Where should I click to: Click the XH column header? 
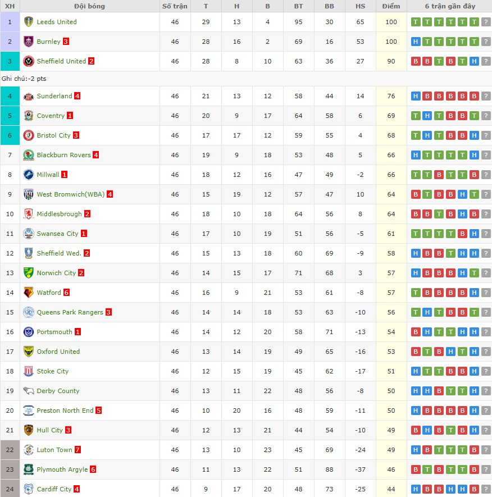tap(10, 6)
